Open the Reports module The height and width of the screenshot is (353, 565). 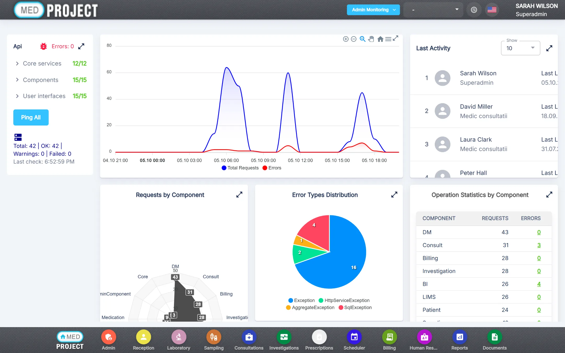pos(460,340)
